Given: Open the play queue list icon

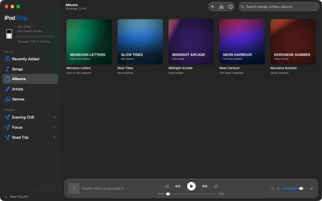Looking at the screenshot, I should [x=272, y=188].
